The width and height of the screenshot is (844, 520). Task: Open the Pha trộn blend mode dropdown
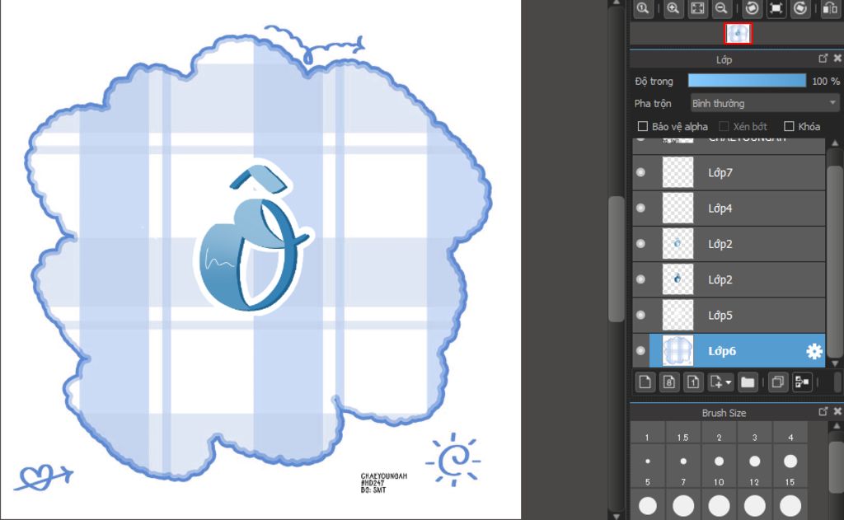click(x=764, y=103)
